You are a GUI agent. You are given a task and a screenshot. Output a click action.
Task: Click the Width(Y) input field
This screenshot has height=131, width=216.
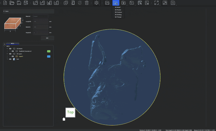point(40,27)
